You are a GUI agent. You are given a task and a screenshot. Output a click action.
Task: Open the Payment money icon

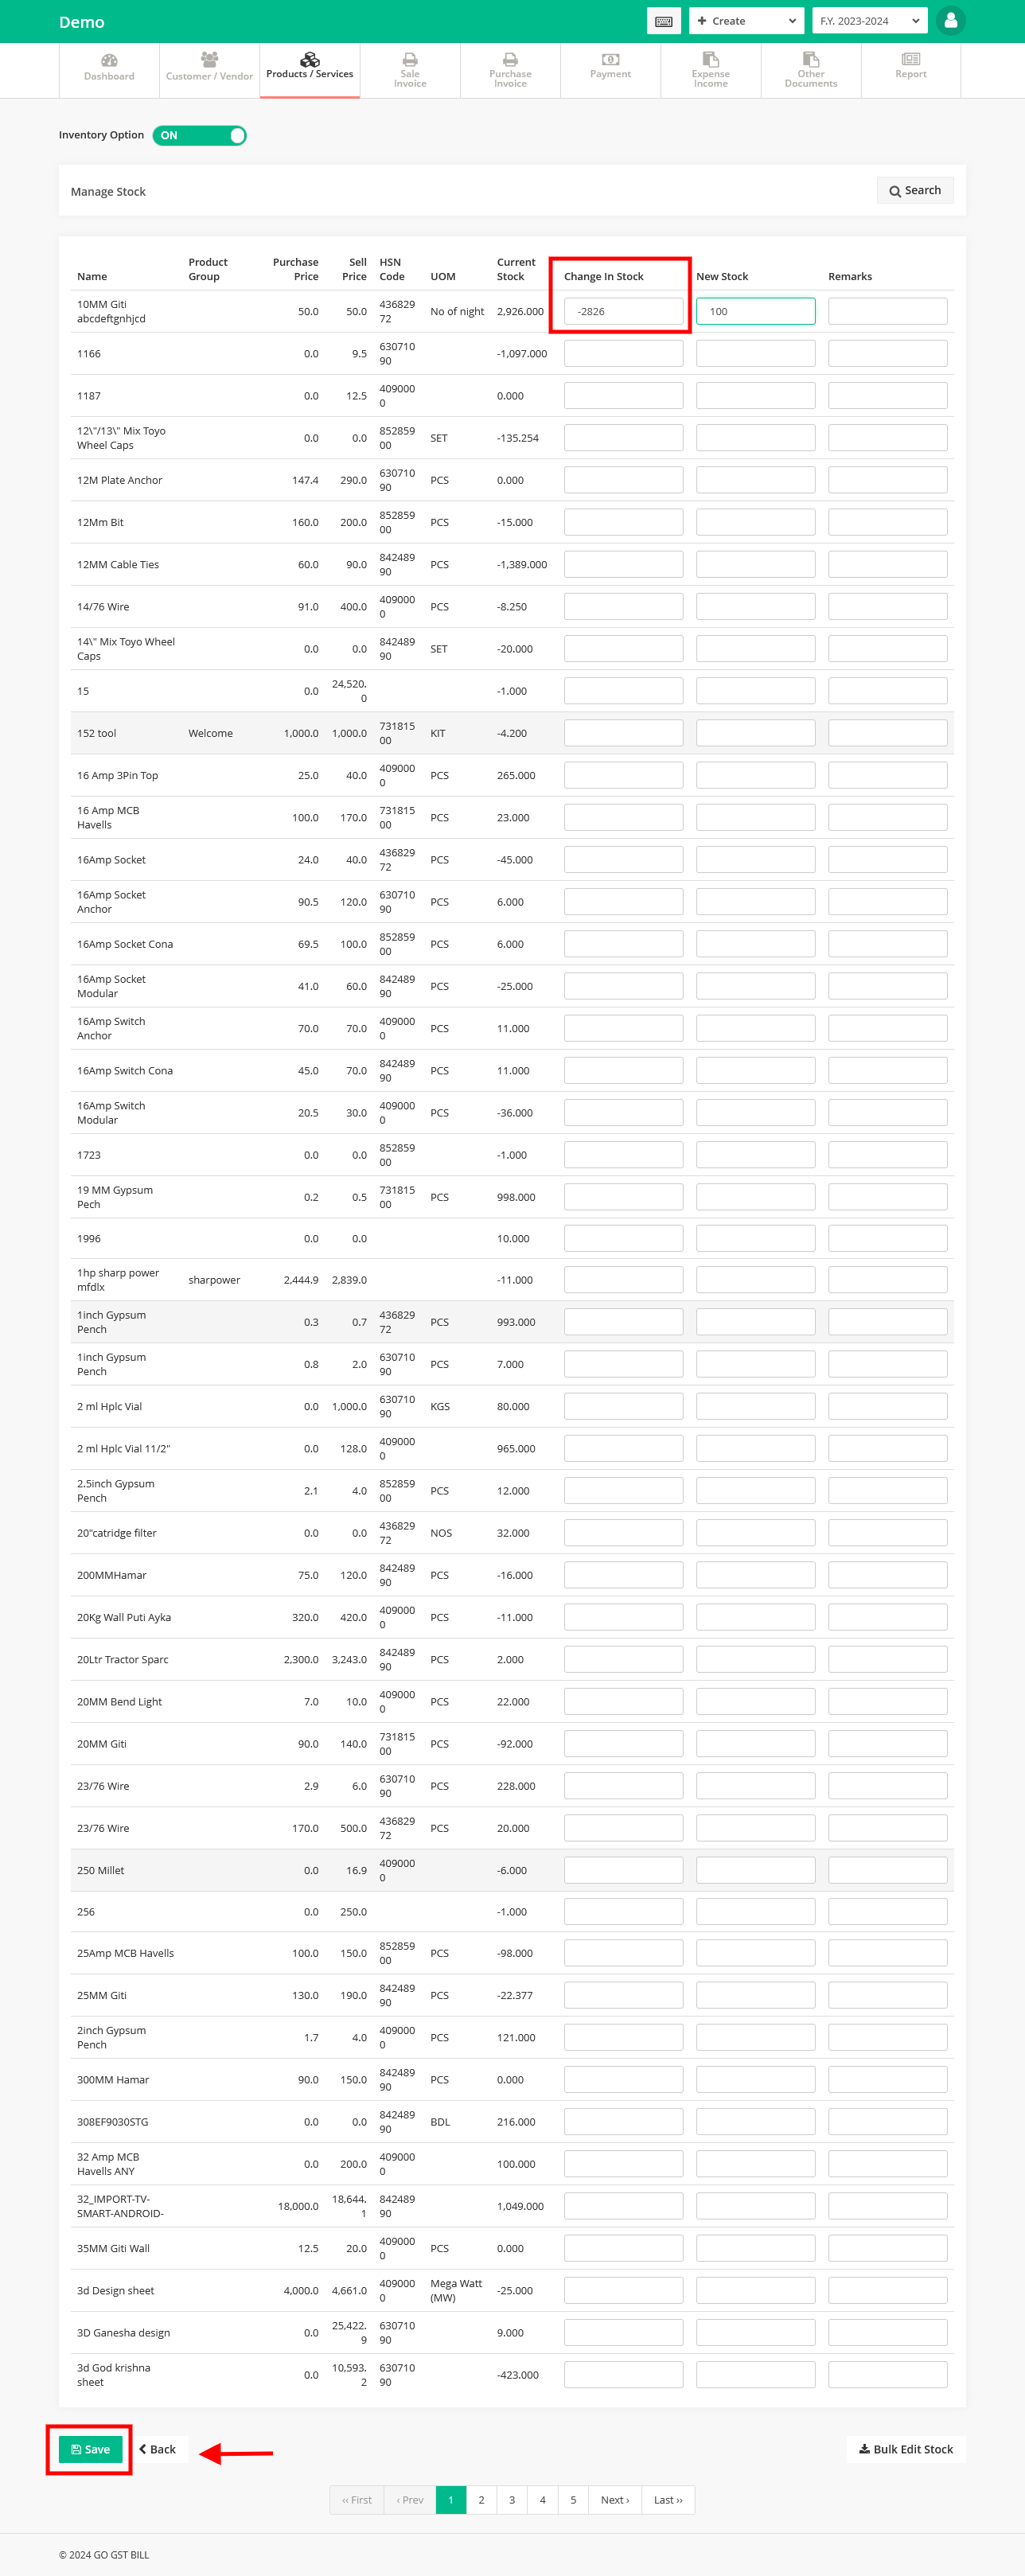[x=610, y=59]
